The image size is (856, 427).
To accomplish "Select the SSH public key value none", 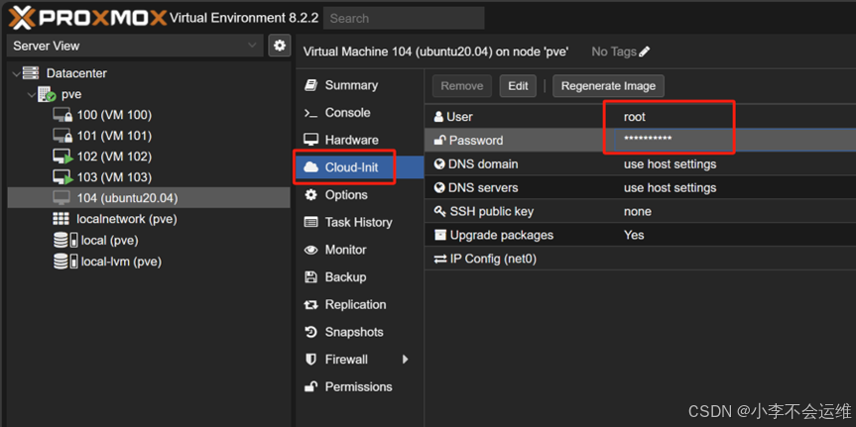I will coord(637,212).
